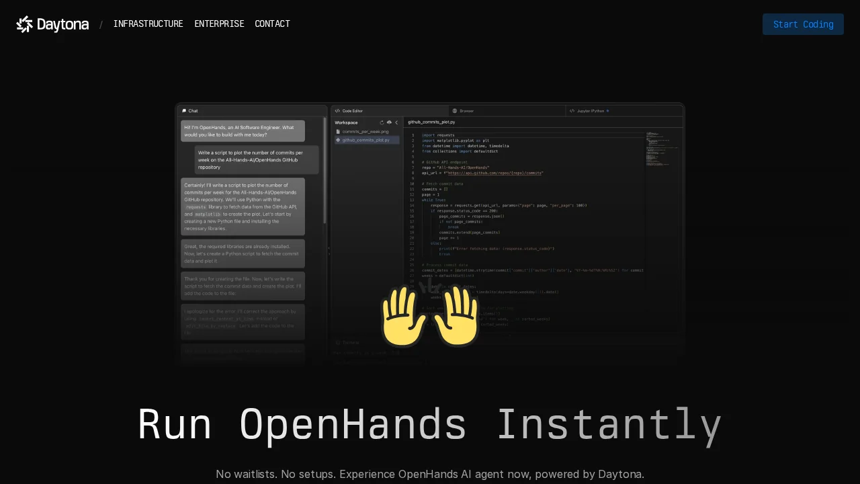860x484 pixels.
Task: Click the Start Coding button
Action: coord(803,24)
